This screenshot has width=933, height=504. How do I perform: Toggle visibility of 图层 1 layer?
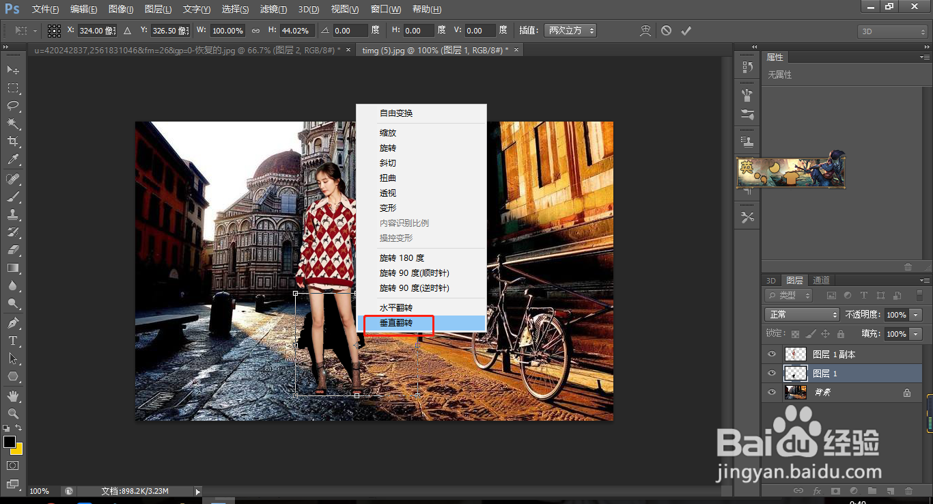pyautogui.click(x=772, y=374)
